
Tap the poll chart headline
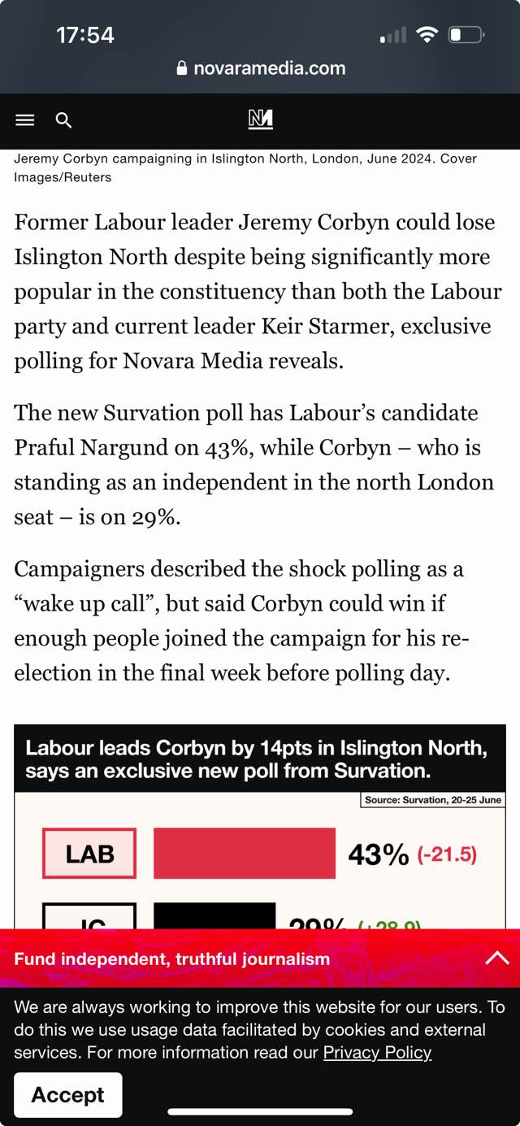256,758
